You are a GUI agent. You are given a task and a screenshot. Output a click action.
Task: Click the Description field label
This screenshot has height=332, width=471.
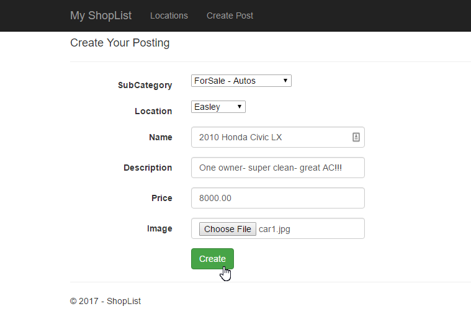pos(148,168)
